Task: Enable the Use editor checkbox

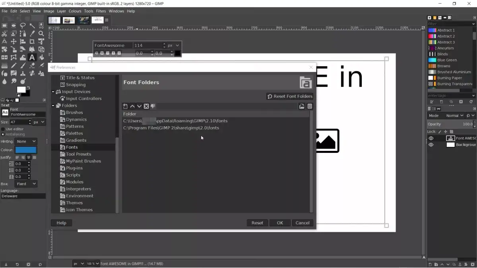Action: pos(3,129)
